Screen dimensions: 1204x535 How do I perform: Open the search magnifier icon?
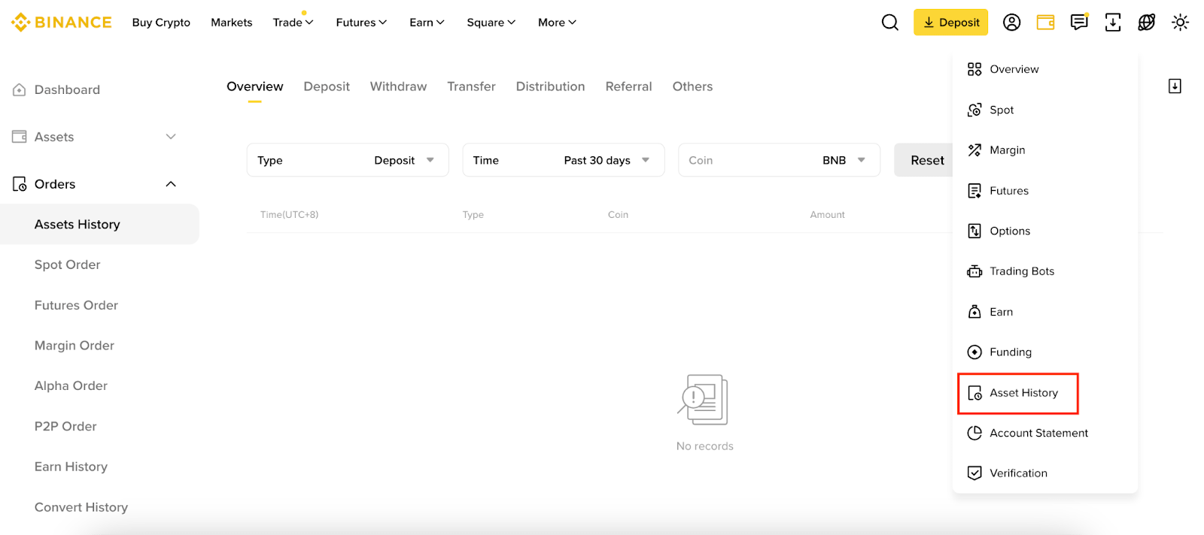(890, 23)
